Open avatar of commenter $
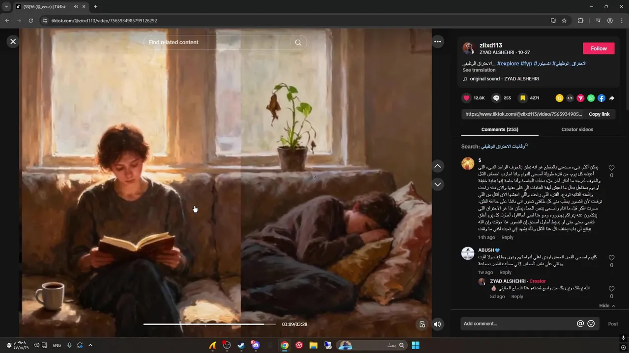The width and height of the screenshot is (629, 353). click(x=468, y=164)
